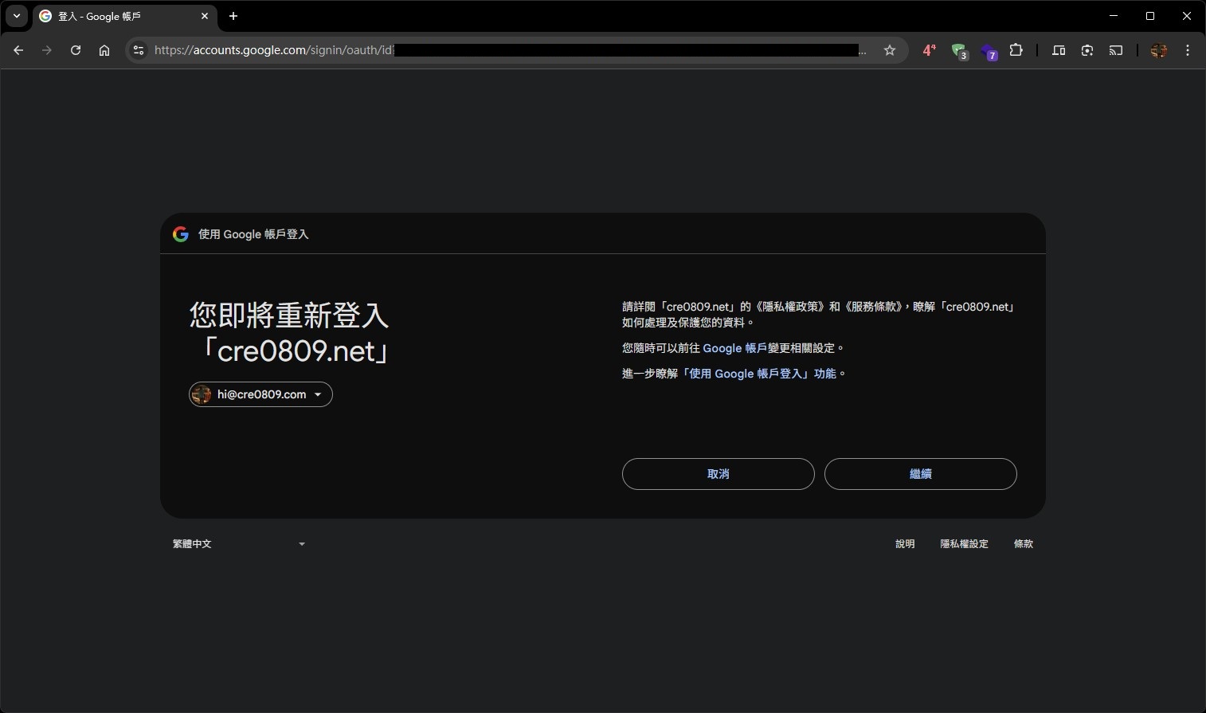Open the 繁體中文 language selector
This screenshot has width=1206, height=713.
tap(239, 543)
